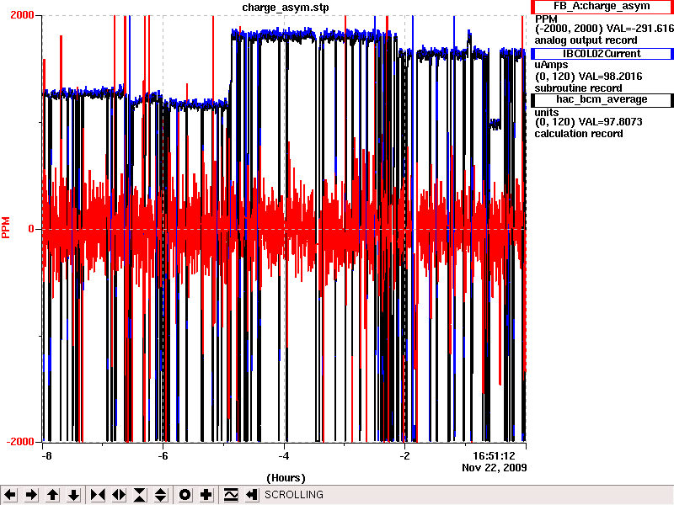Click the SCROLLING status label
The image size is (674, 505).
click(x=294, y=495)
